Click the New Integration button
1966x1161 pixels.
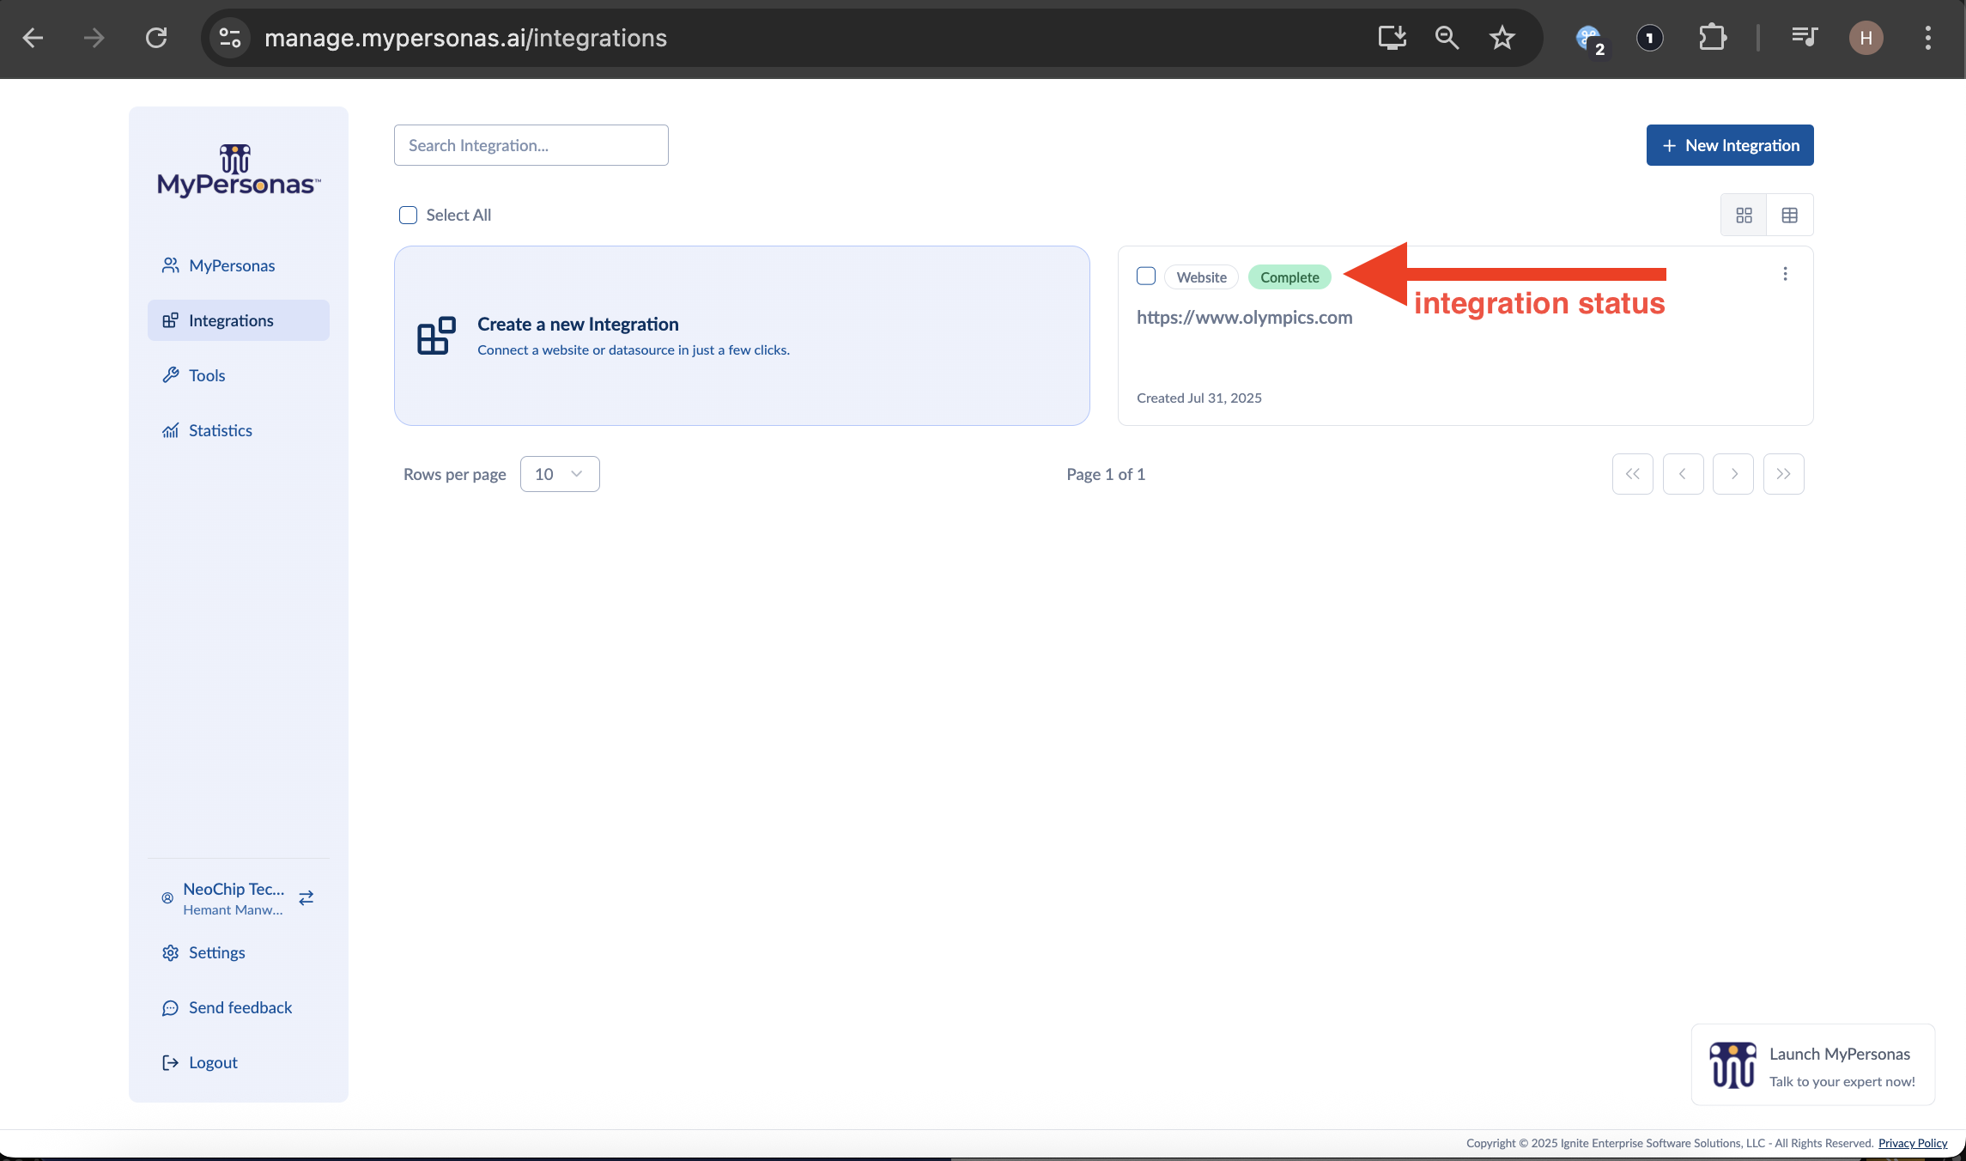pyautogui.click(x=1730, y=145)
